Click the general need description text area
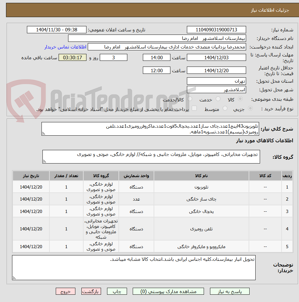299x302 pixels. point(150,129)
